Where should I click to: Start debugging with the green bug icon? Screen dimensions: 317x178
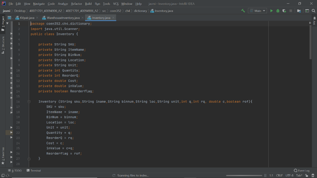coord(278,11)
